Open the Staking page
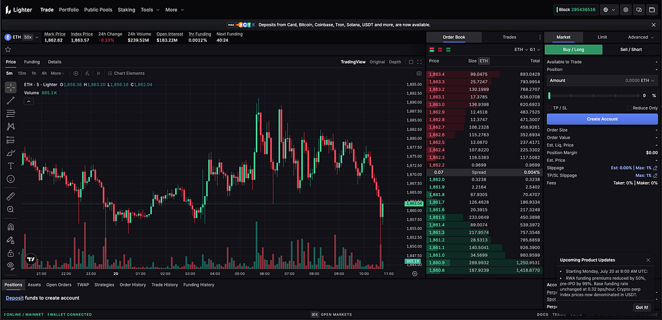This screenshot has height=320, width=662. (127, 9)
